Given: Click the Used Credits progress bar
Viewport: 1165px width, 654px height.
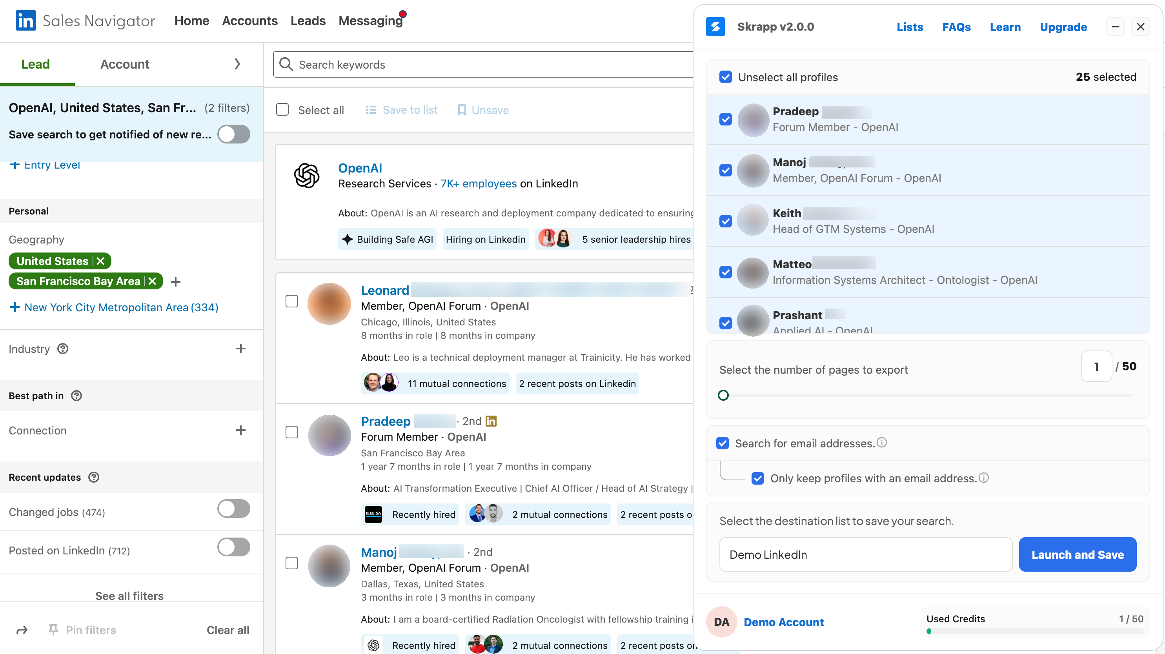Looking at the screenshot, I should (x=1034, y=631).
